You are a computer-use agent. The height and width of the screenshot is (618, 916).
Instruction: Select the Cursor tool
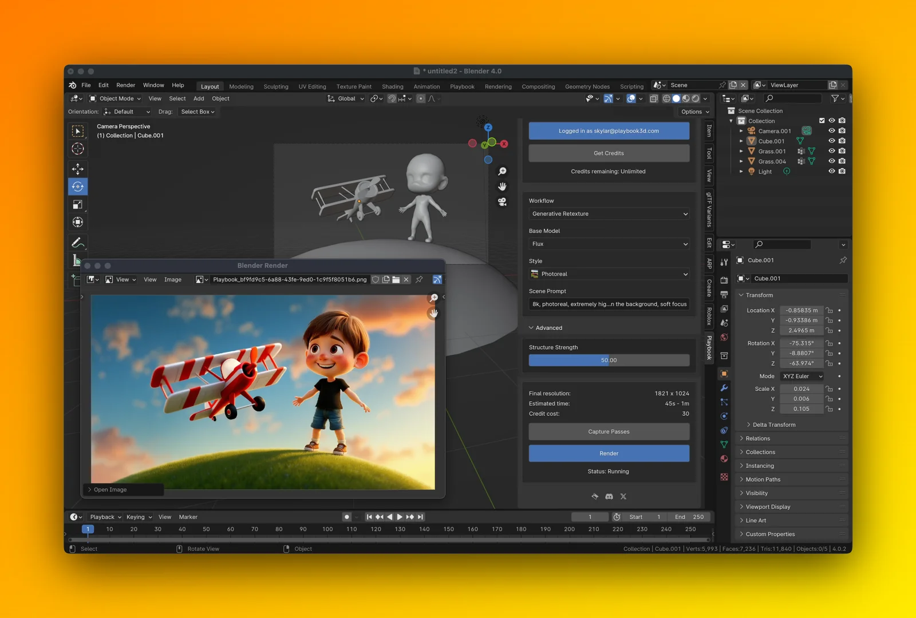[x=78, y=149]
